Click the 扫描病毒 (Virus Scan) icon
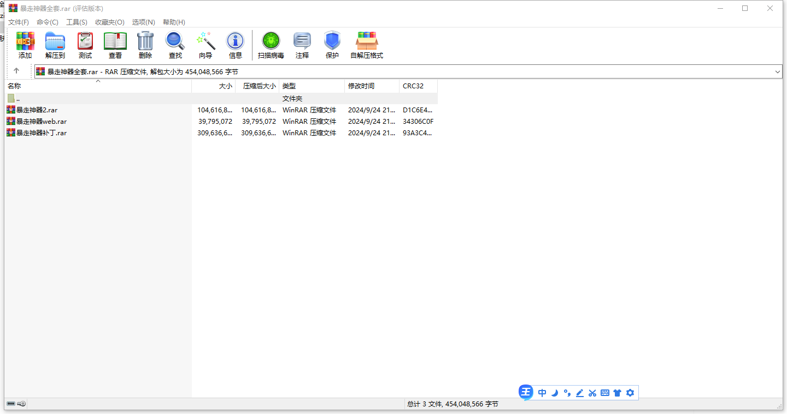This screenshot has height=414, width=787. point(271,45)
